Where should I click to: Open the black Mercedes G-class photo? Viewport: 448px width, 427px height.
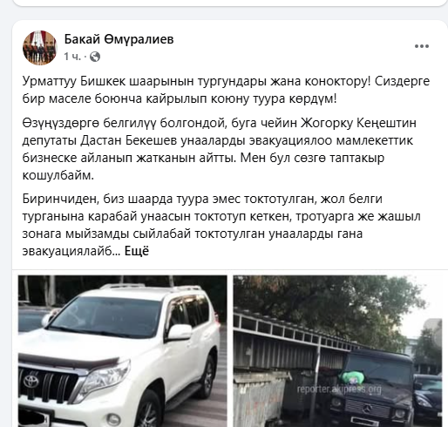click(337, 351)
